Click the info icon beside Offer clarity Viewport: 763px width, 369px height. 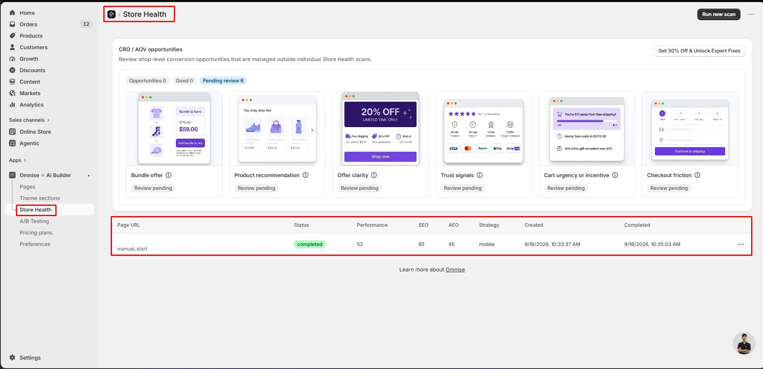tap(374, 175)
